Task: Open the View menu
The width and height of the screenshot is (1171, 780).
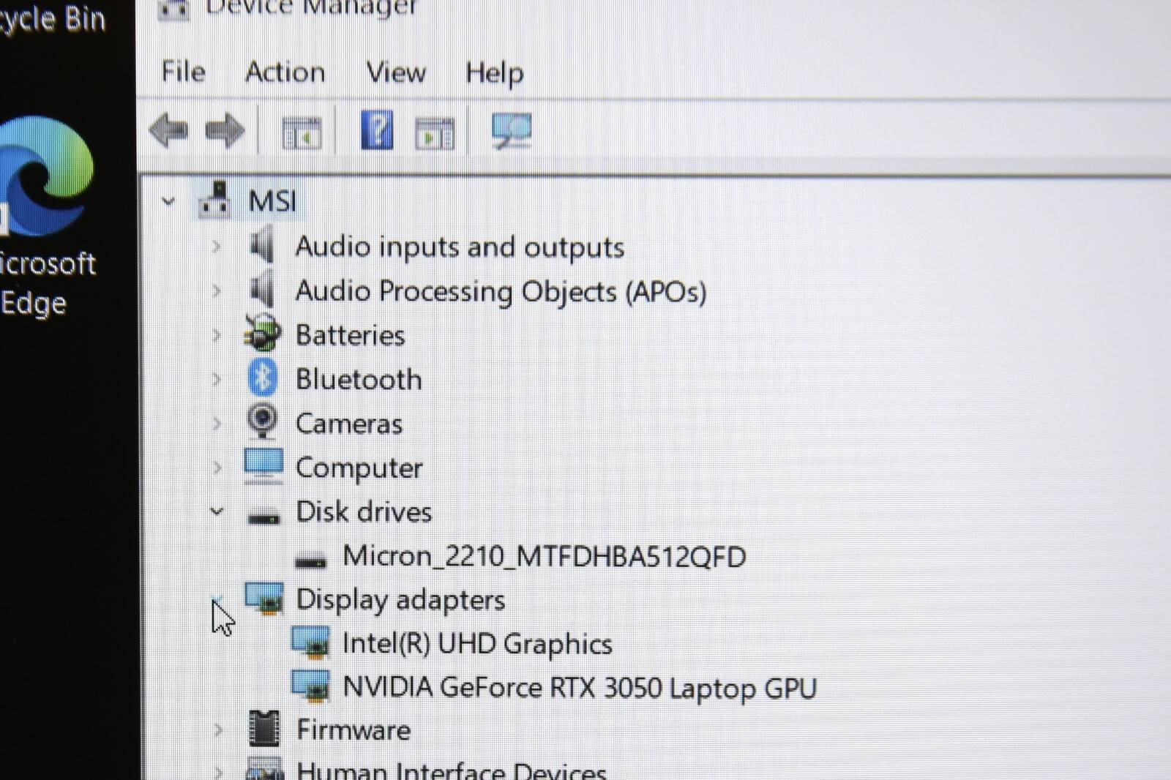Action: [395, 72]
